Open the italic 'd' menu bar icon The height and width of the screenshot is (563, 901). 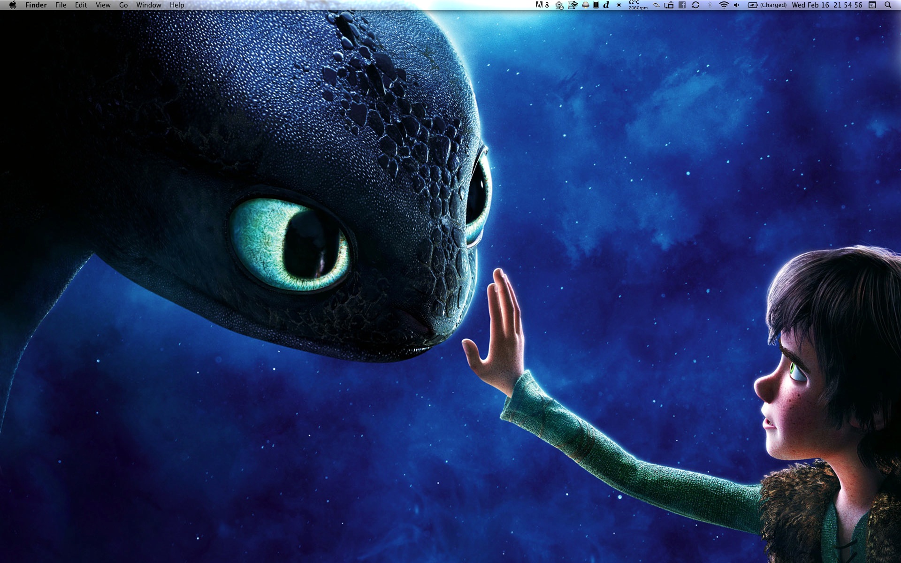coord(606,5)
